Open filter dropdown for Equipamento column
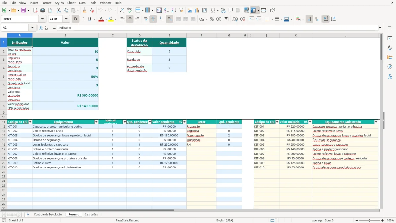This screenshot has height=223, width=396. tap(96, 122)
